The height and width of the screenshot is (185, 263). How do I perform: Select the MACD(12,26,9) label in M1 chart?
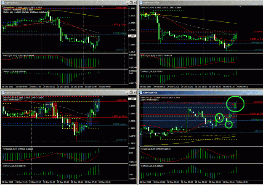pos(148,149)
